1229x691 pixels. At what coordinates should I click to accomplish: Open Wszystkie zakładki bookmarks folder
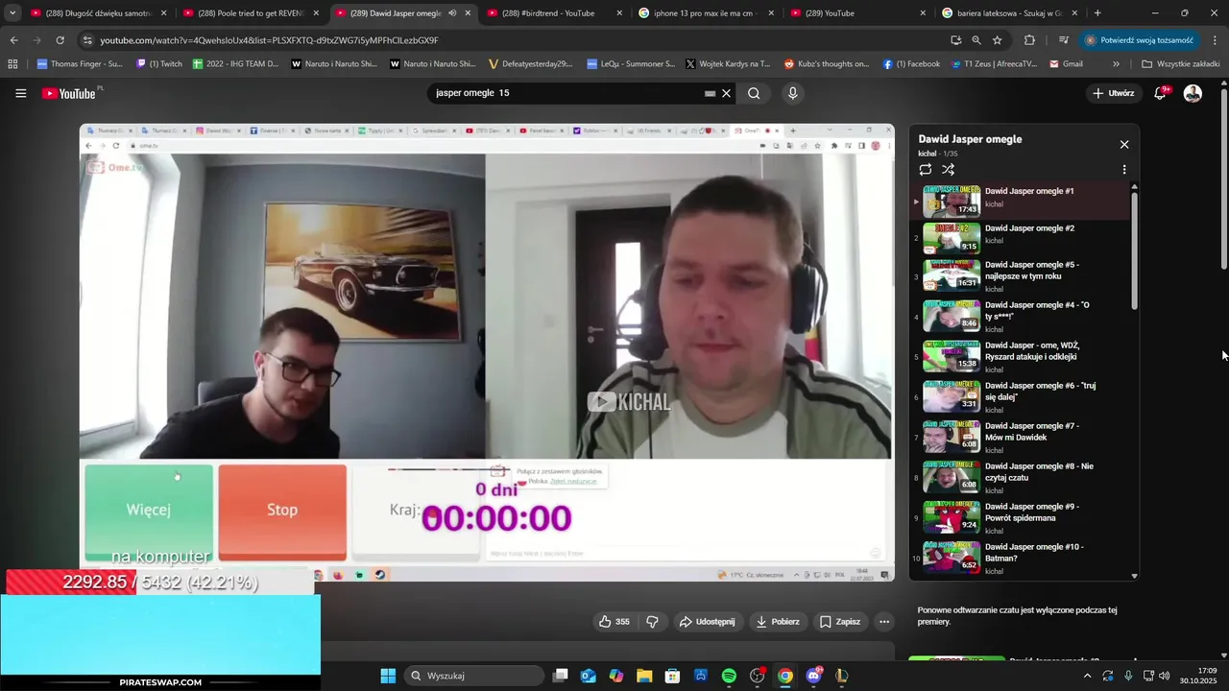click(x=1181, y=64)
